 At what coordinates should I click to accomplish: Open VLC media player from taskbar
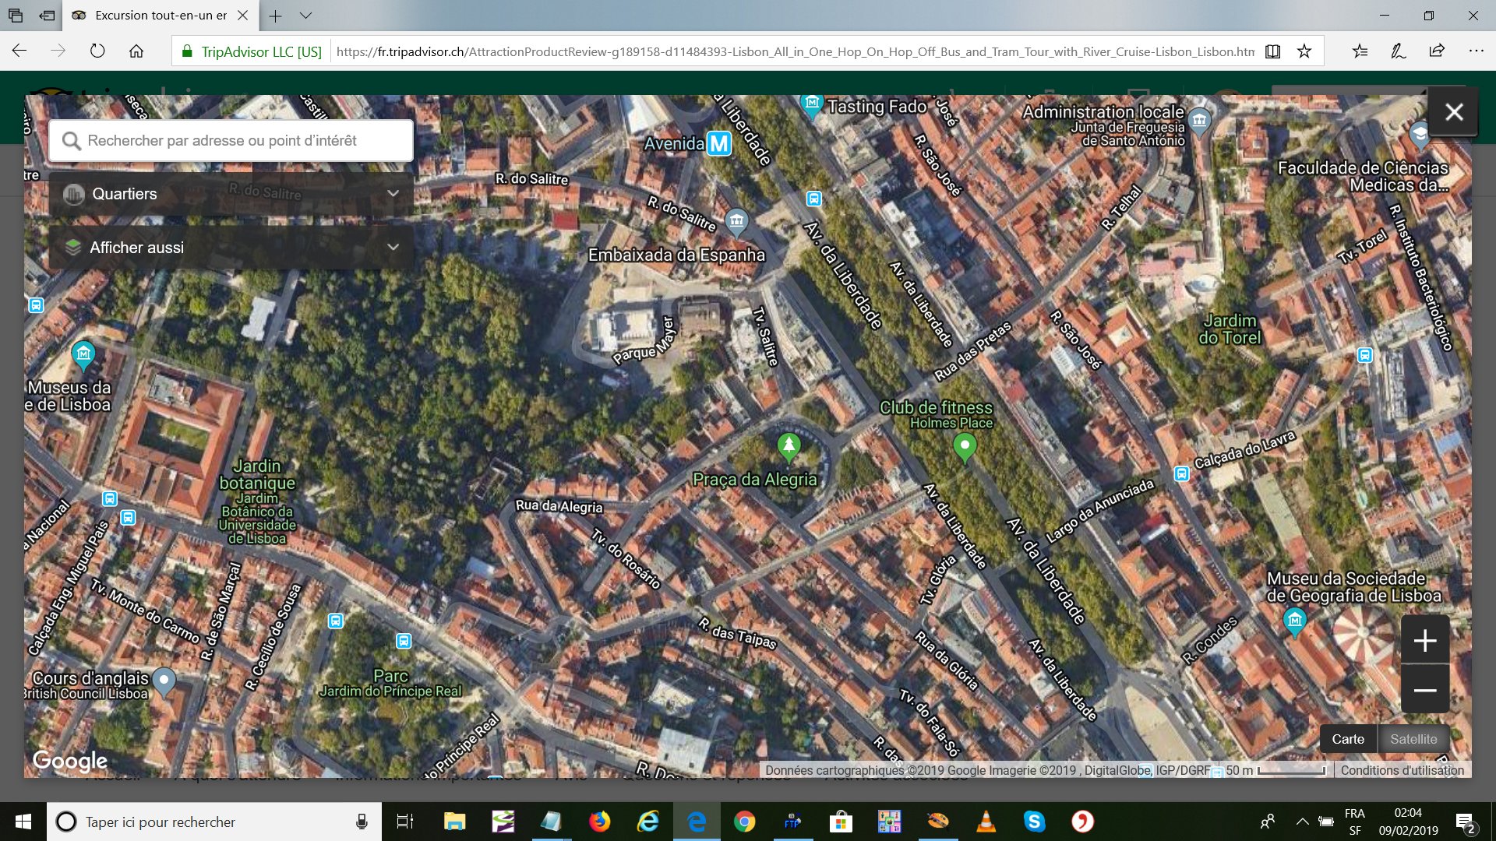click(x=986, y=822)
